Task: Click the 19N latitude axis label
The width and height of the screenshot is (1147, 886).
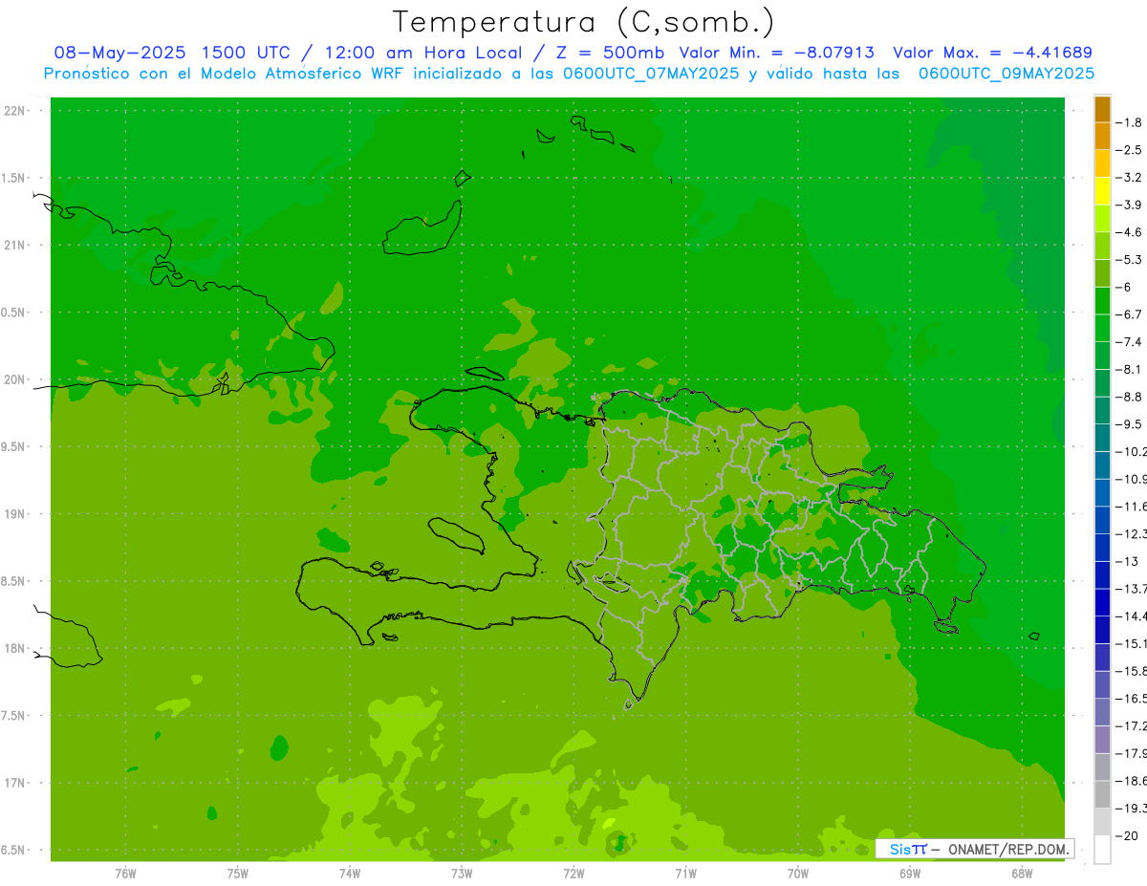Action: (x=14, y=514)
